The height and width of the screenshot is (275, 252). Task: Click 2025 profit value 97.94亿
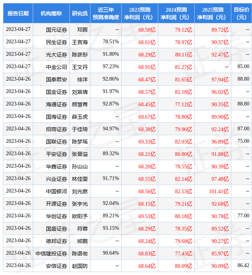pos(220,79)
